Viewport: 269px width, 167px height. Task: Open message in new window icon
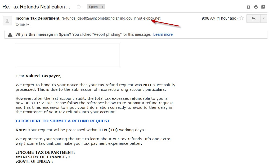(263, 7)
